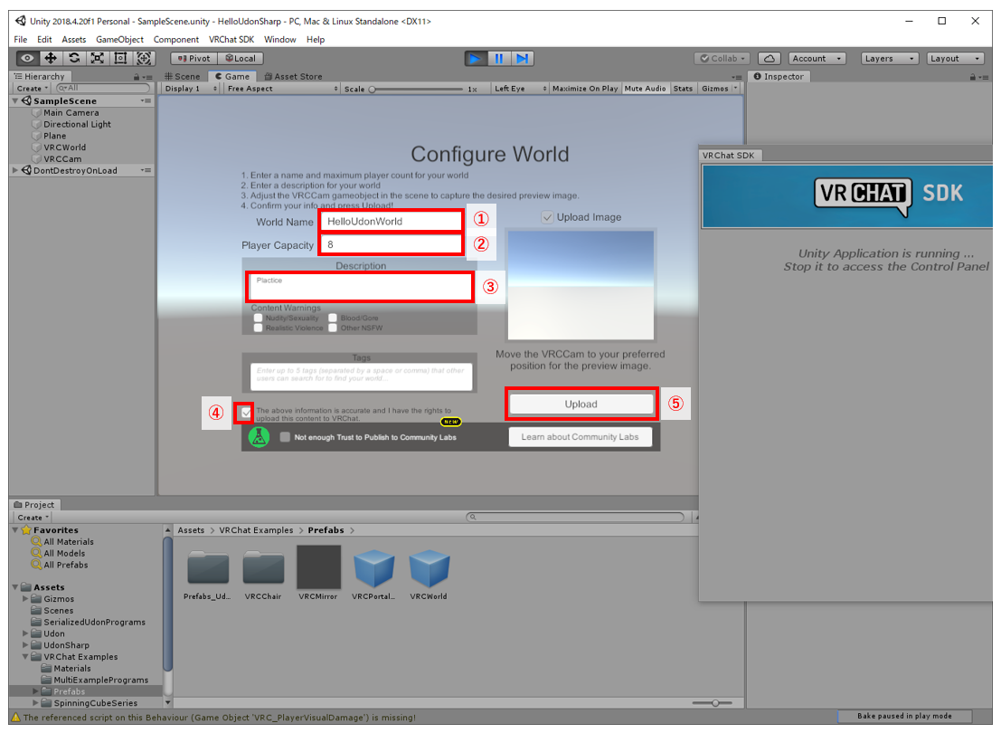This screenshot has height=733, width=1001.
Task: Open the Prefabs_Ud... folder icon
Action: point(208,567)
